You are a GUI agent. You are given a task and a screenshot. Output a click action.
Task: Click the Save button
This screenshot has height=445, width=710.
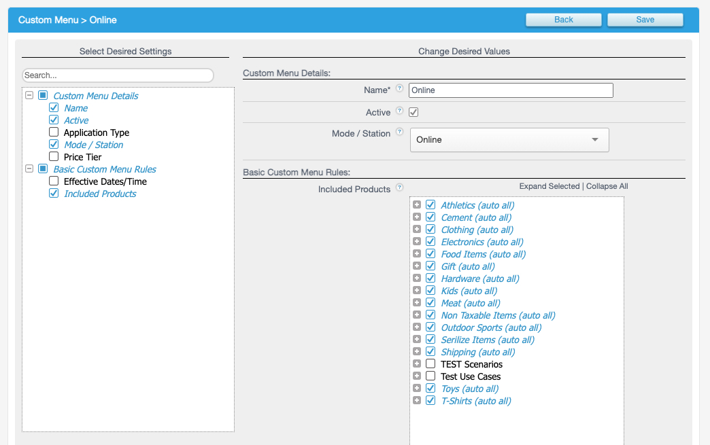click(645, 20)
